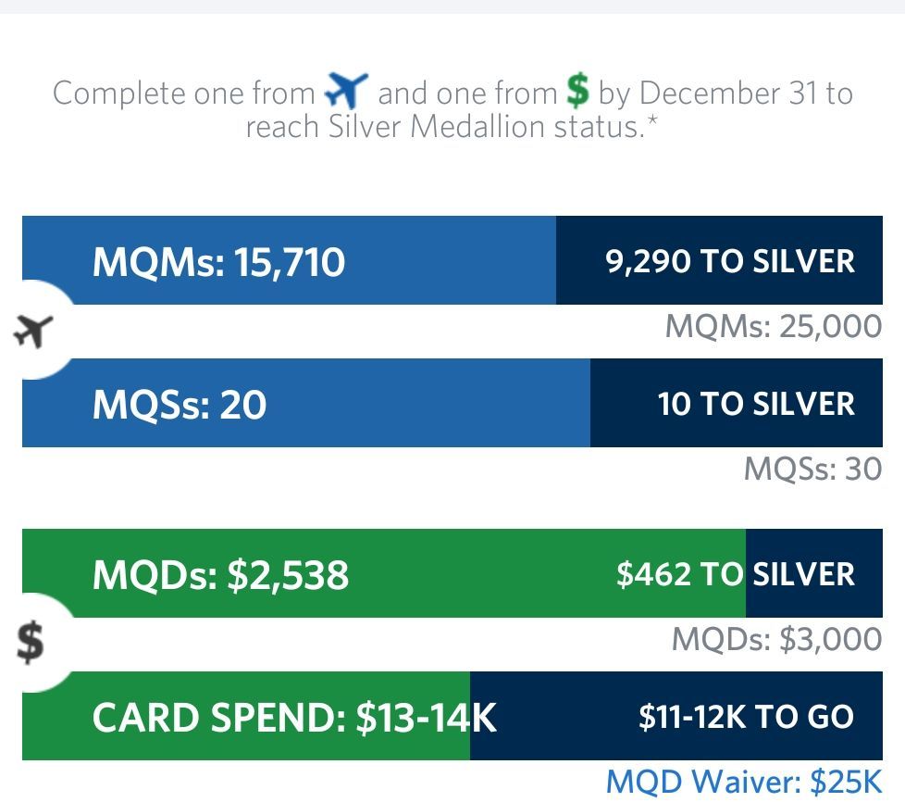
Task: Click the 10 TO SILVER remaining section
Action: tap(737, 403)
